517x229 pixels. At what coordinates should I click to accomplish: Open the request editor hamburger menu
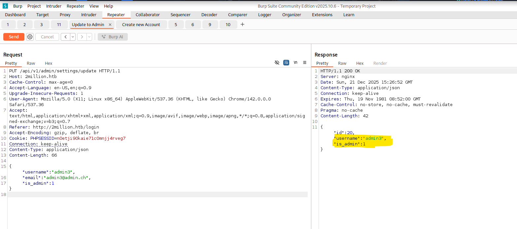coord(305,62)
